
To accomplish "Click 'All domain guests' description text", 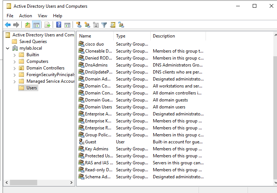I will point(170,100).
